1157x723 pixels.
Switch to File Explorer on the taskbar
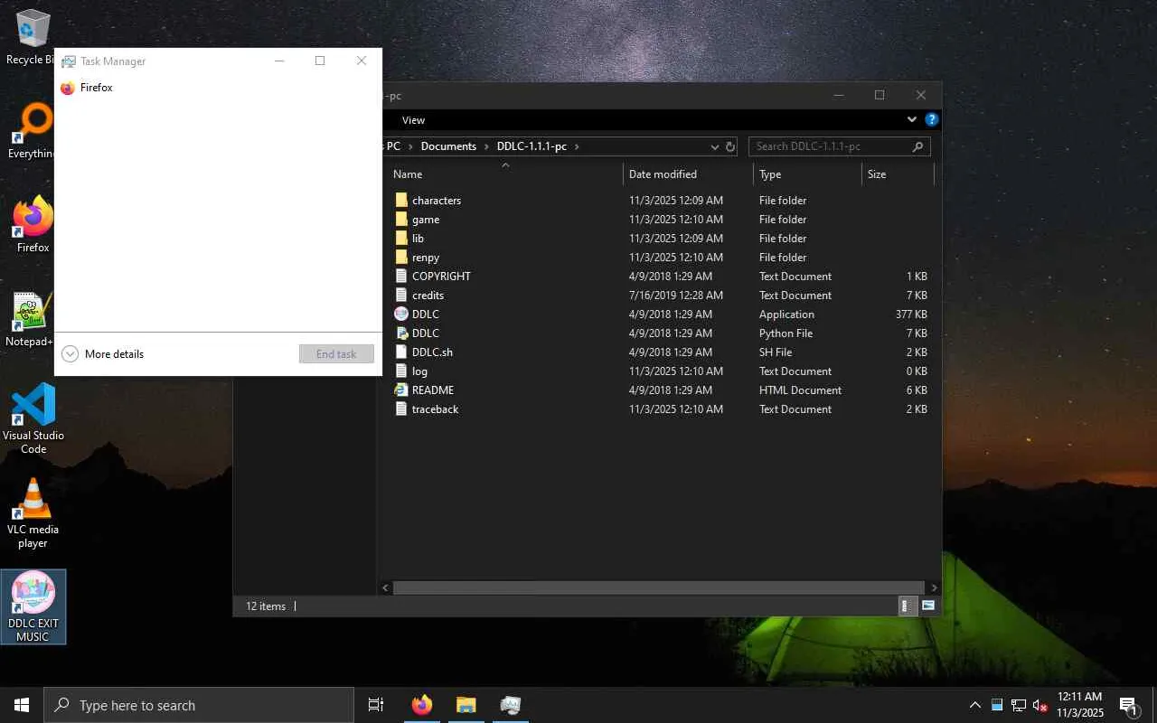point(466,705)
